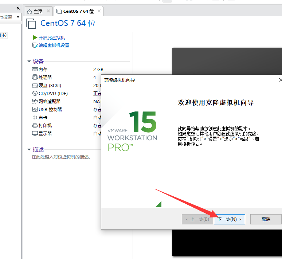Click the memory device icon
The width and height of the screenshot is (282, 259).
pyautogui.click(x=35, y=69)
